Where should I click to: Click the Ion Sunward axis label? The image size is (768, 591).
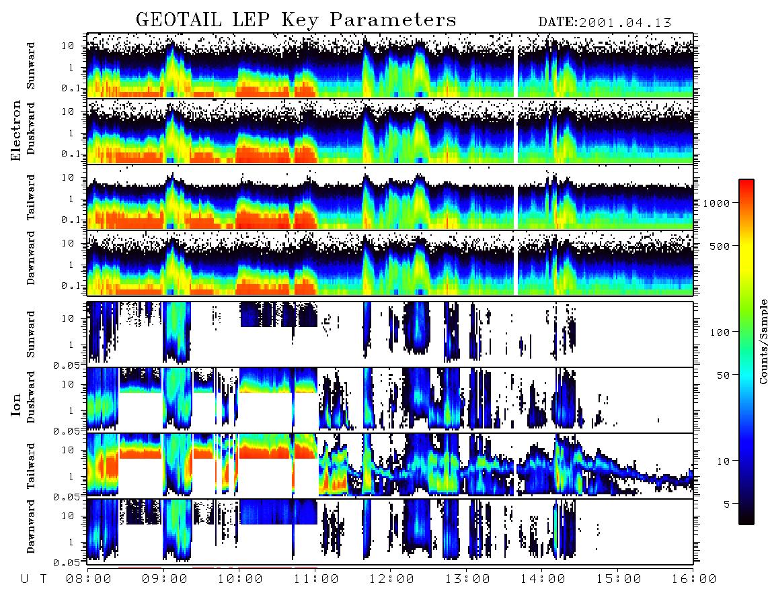(x=31, y=334)
